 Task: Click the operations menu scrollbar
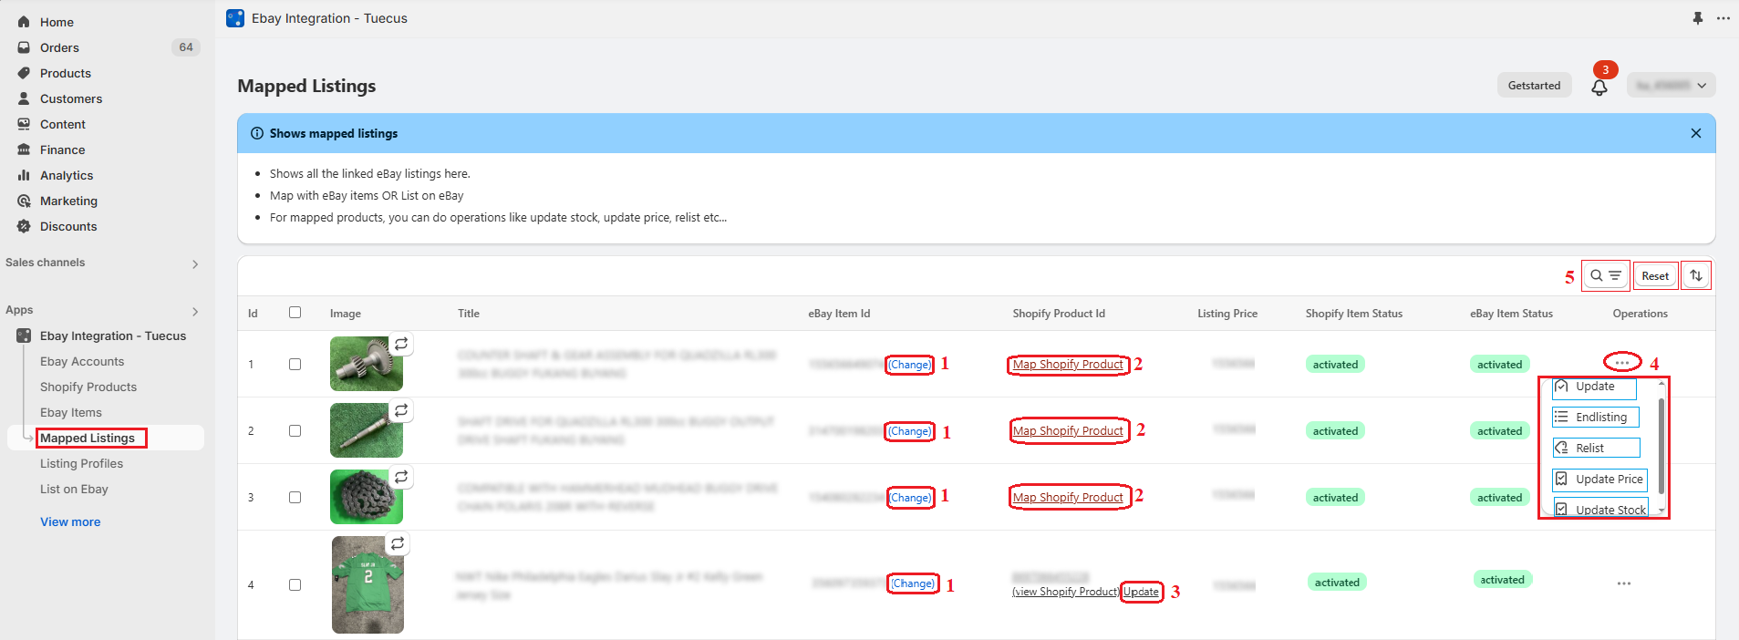click(1661, 447)
